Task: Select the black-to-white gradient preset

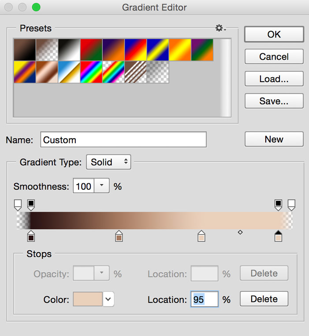Action: coord(69,50)
